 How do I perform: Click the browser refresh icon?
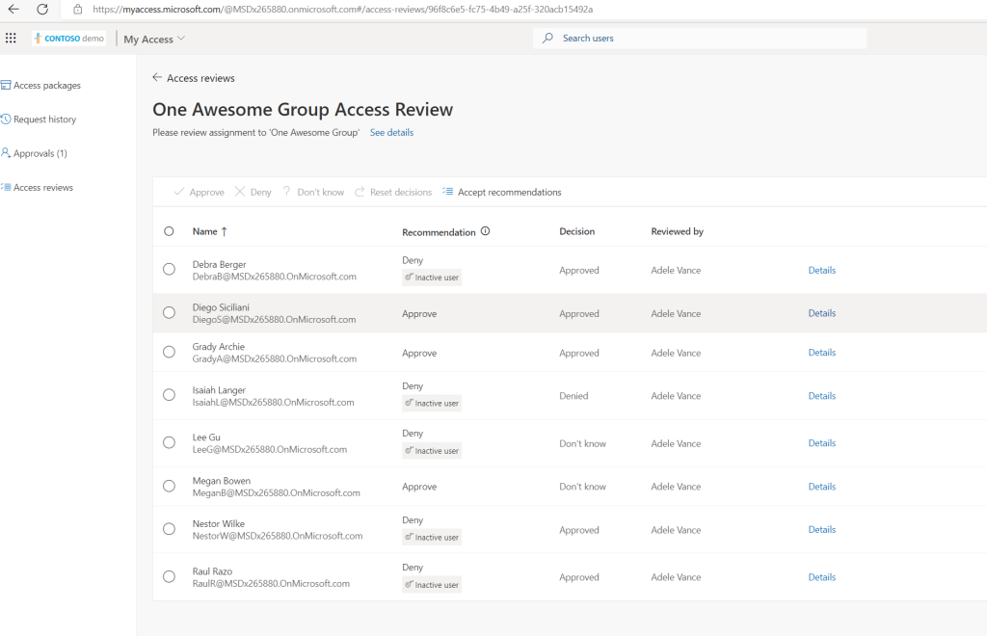(42, 9)
